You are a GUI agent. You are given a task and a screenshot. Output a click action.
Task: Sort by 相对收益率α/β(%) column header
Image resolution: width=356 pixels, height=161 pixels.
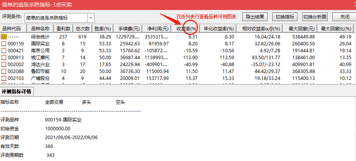point(260,29)
